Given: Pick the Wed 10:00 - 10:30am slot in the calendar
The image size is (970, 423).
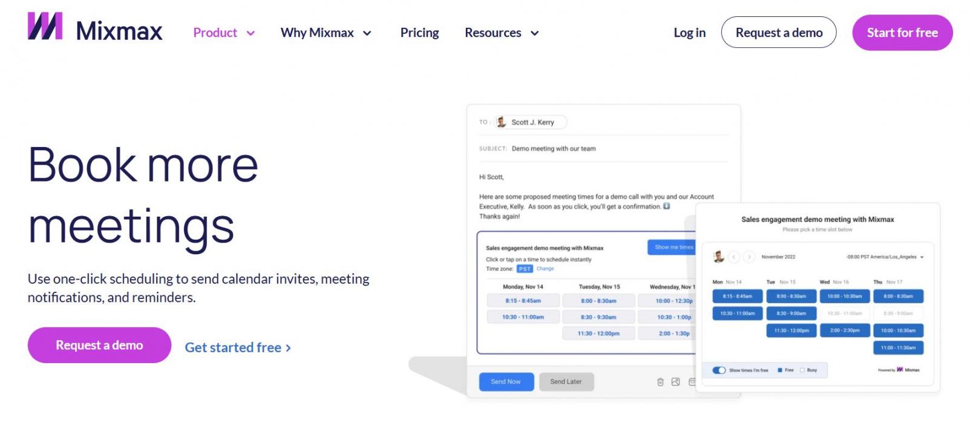Looking at the screenshot, I should point(845,297).
